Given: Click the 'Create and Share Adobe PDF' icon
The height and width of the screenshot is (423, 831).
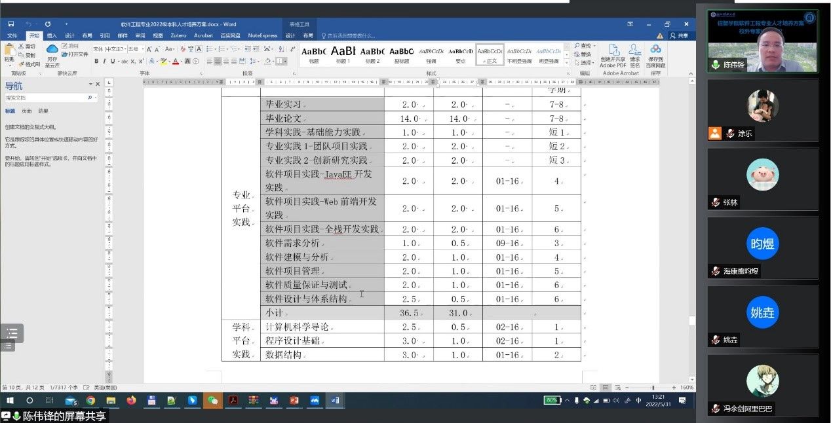Looking at the screenshot, I should [x=613, y=56].
